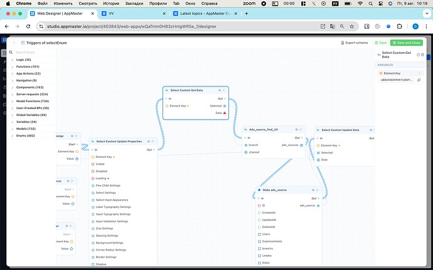Viewport: 433px width, 270px height.
Task: Open Файл menu in menu bar
Action: point(42,4)
